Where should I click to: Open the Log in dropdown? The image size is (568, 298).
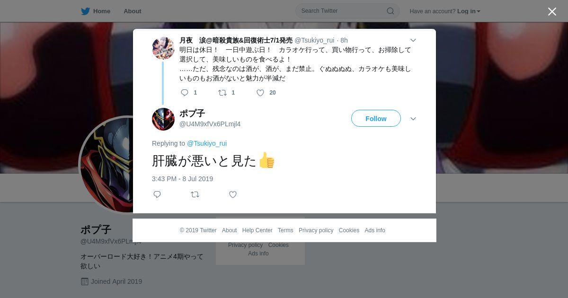pos(469,11)
